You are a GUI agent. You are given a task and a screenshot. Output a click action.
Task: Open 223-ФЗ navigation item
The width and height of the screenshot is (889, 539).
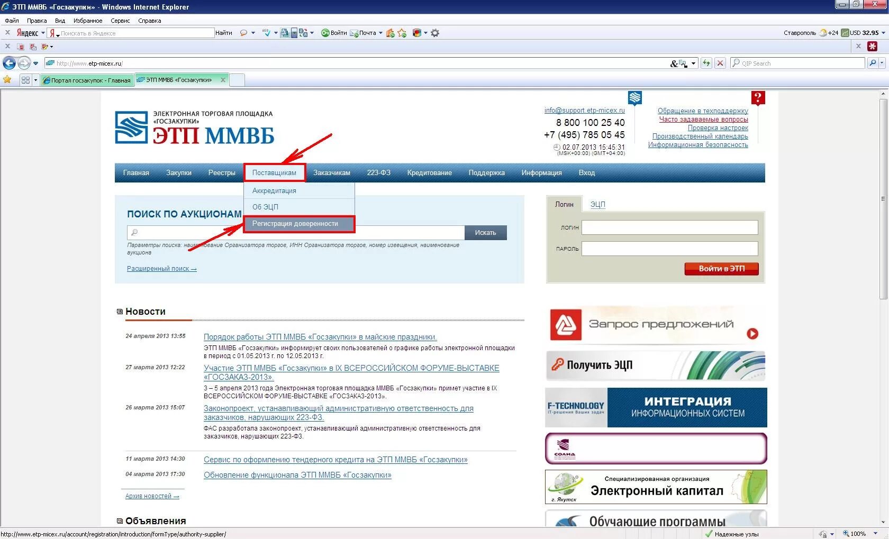379,172
